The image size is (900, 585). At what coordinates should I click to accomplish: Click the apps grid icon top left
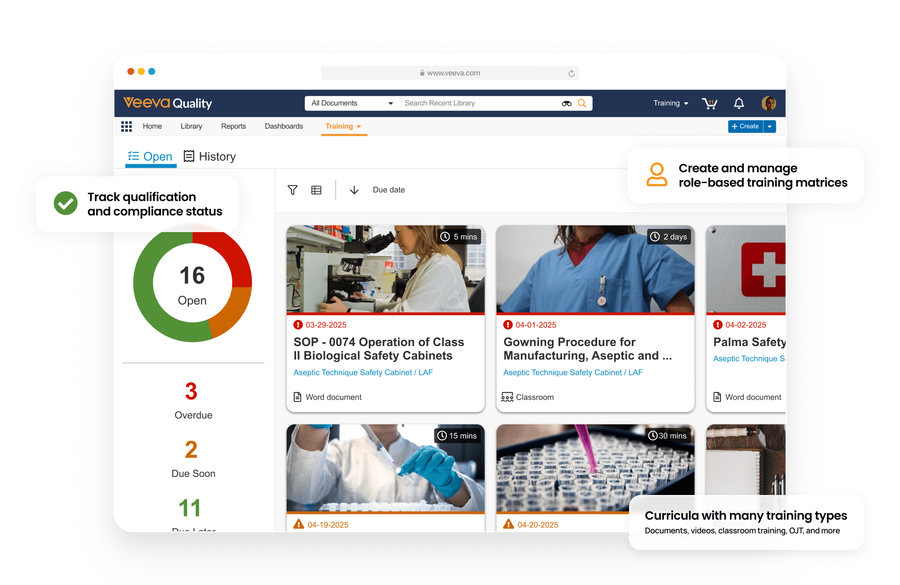pos(126,126)
